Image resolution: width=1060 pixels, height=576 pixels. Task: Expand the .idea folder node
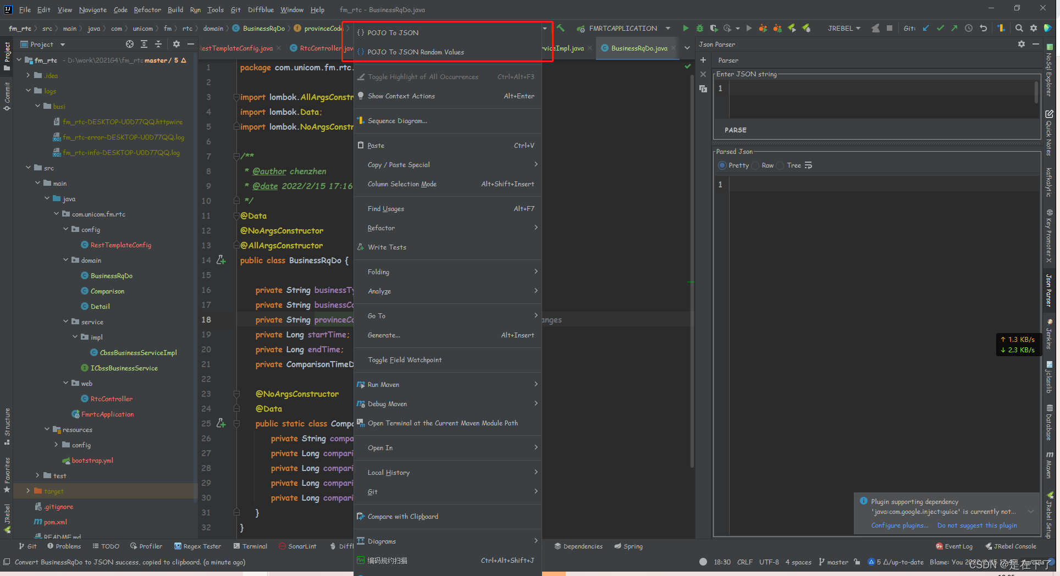28,75
